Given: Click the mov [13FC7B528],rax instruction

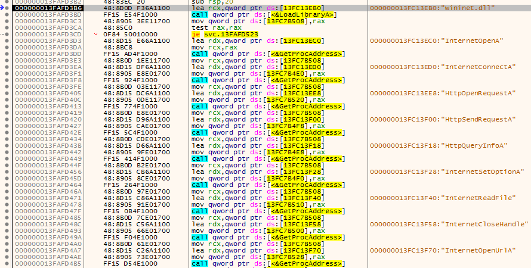Looking at the screenshot, I should (258, 257).
